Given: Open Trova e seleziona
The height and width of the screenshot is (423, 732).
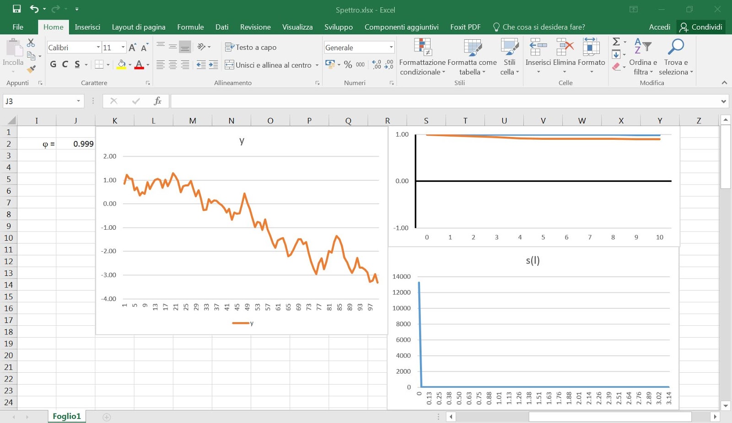Looking at the screenshot, I should click(x=676, y=57).
